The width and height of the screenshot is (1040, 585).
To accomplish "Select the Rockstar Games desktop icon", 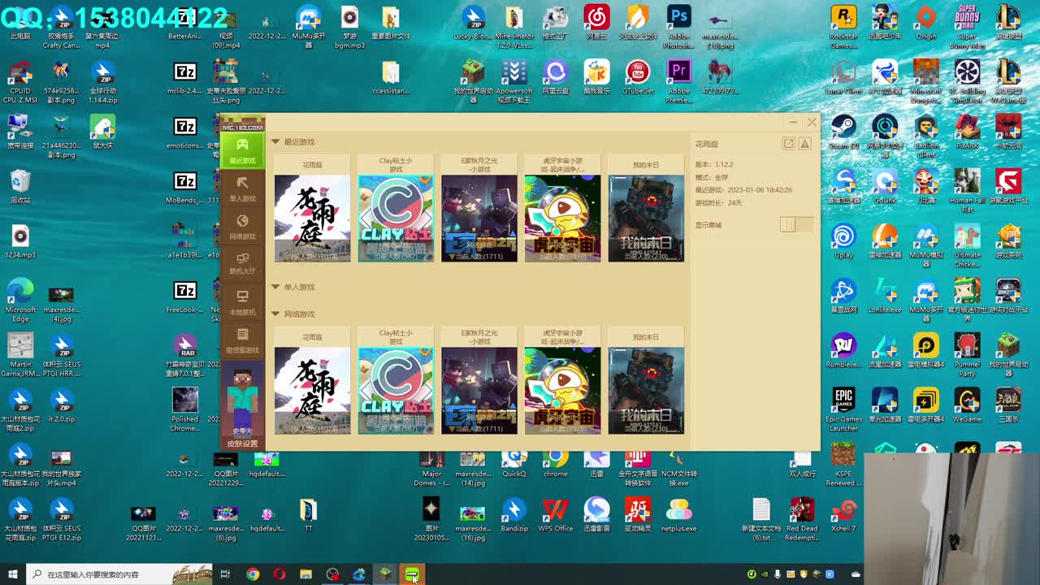I will [x=843, y=26].
